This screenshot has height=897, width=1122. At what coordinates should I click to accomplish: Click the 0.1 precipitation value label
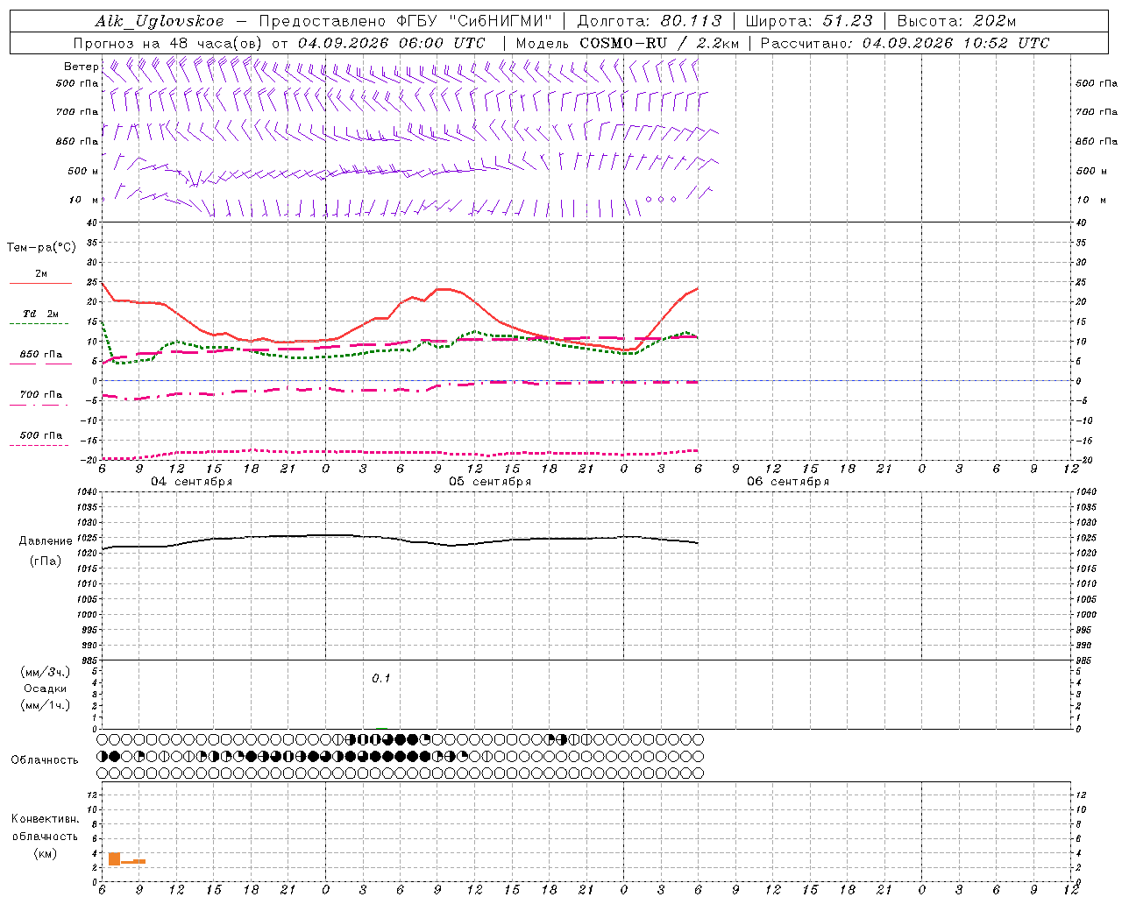point(381,678)
